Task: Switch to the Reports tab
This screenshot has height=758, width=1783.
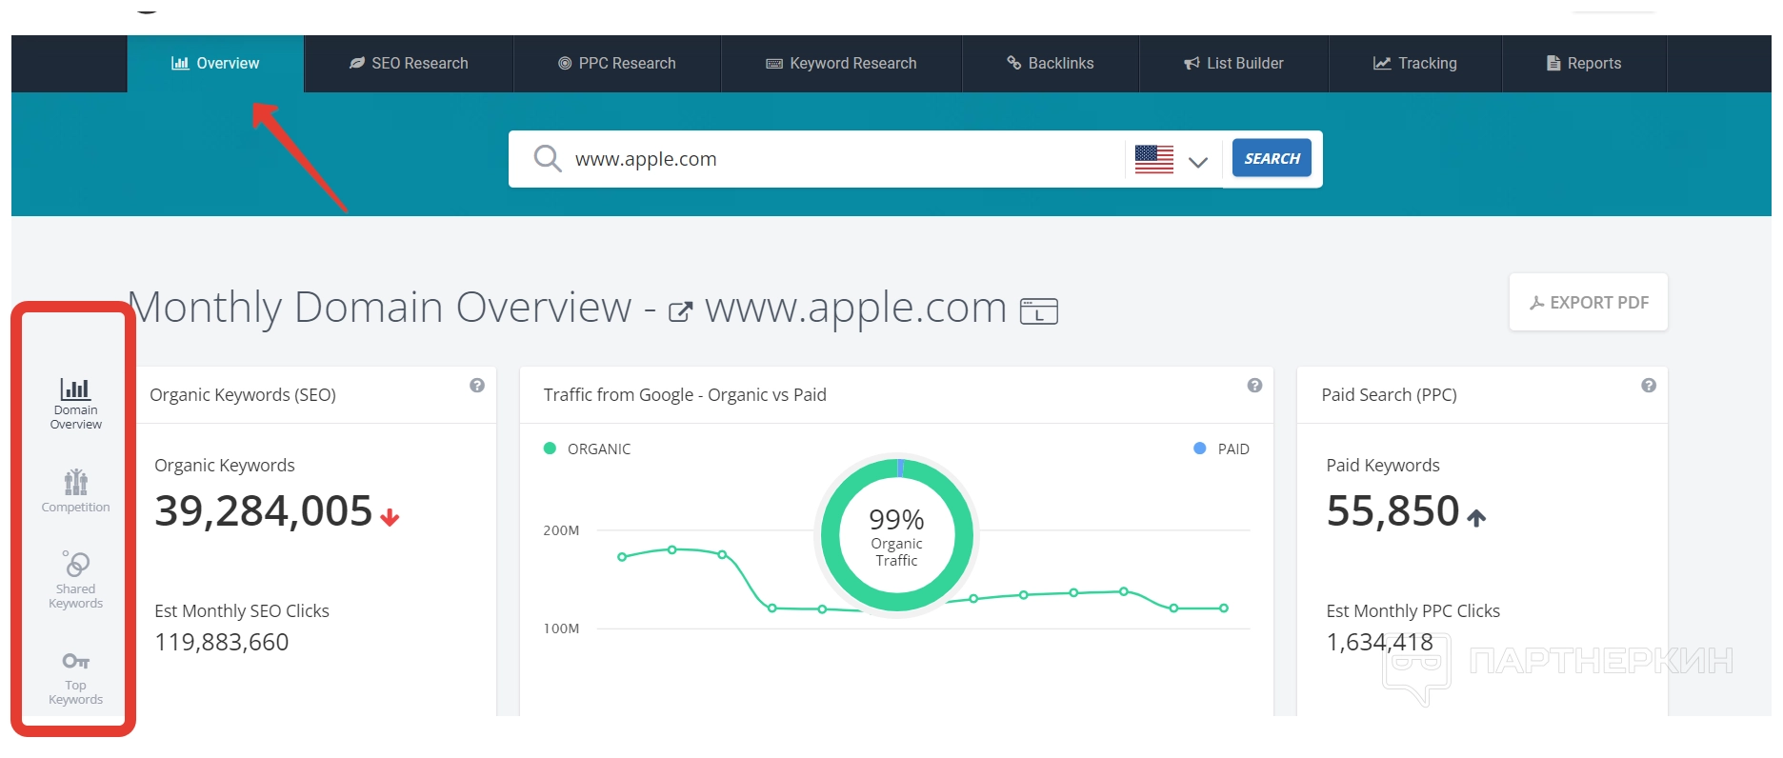Action: coord(1584,64)
